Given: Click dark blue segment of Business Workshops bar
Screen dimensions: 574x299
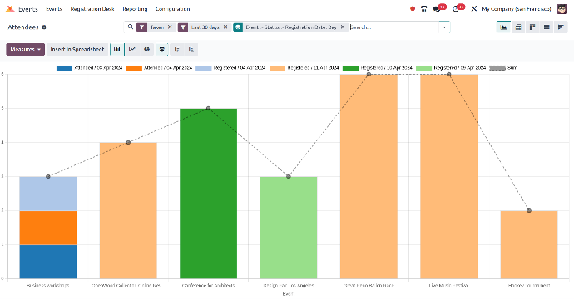Looking at the screenshot, I should 48,262.
